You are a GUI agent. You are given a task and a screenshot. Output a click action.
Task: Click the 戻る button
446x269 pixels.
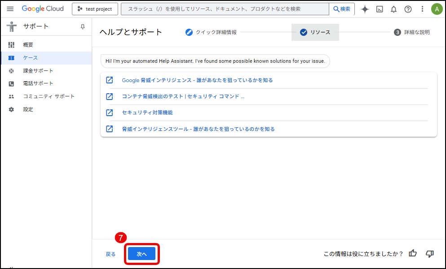click(110, 254)
